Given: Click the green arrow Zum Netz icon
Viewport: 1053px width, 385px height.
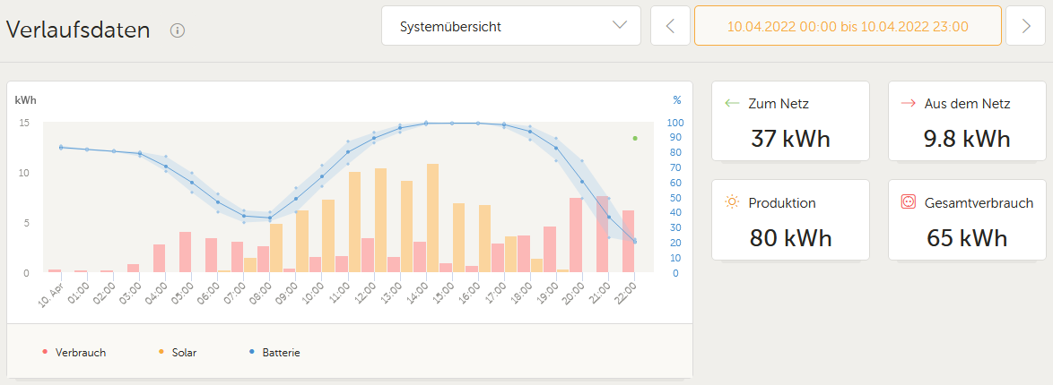Looking at the screenshot, I should coord(731,104).
